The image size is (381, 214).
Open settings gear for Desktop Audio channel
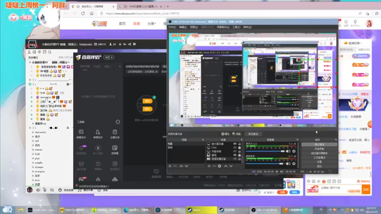(x=294, y=164)
